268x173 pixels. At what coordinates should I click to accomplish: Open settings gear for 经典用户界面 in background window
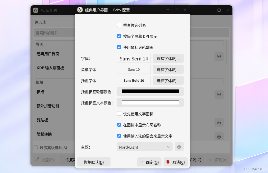(219, 56)
